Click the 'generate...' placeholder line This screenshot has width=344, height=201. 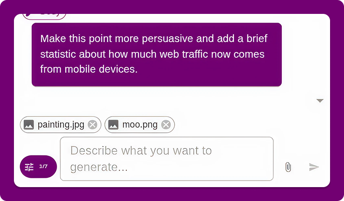coord(99,167)
